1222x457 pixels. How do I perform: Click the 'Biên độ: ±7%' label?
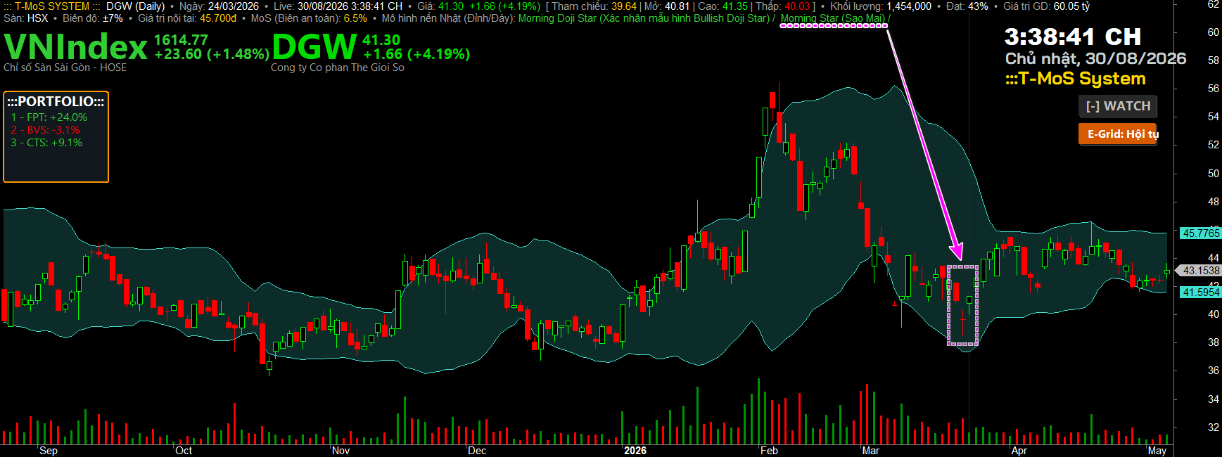click(x=93, y=18)
